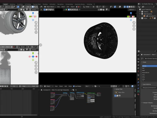Collapse the OpenVDB File panel

click(x=142, y=85)
